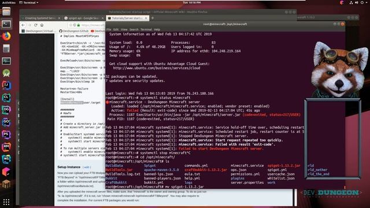Close the Creating Systemd Service tab
The width and height of the screenshot is (370, 208).
[59, 18]
